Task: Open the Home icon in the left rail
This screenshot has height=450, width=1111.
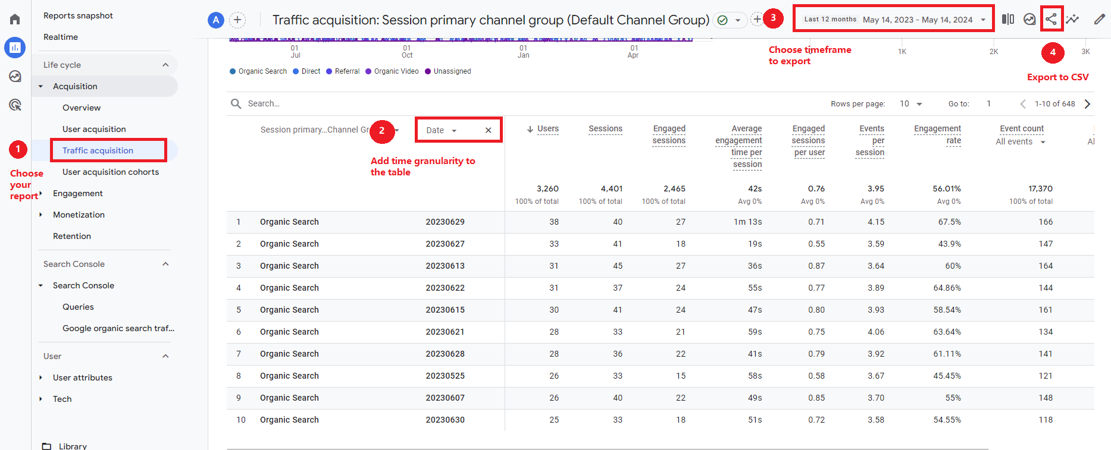Action: tap(15, 19)
